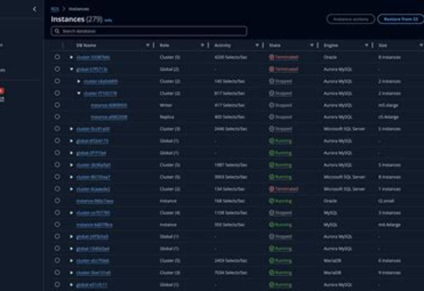The height and width of the screenshot is (291, 424).
Task: Click Terminated status icon in Oracle 8-instances row
Action: pos(272,57)
